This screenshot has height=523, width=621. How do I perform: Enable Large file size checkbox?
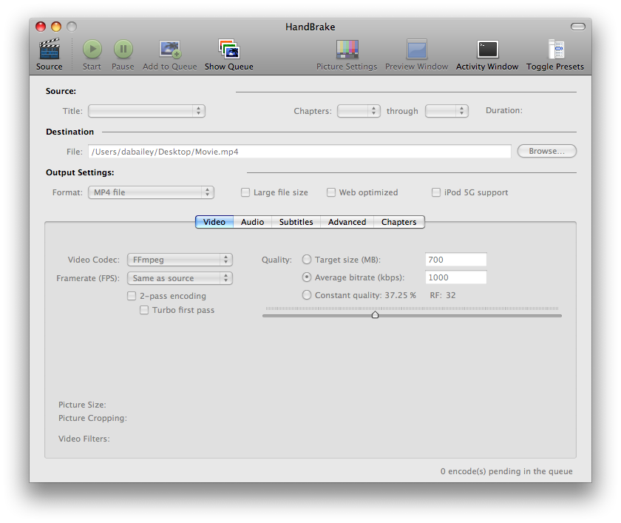click(x=245, y=192)
